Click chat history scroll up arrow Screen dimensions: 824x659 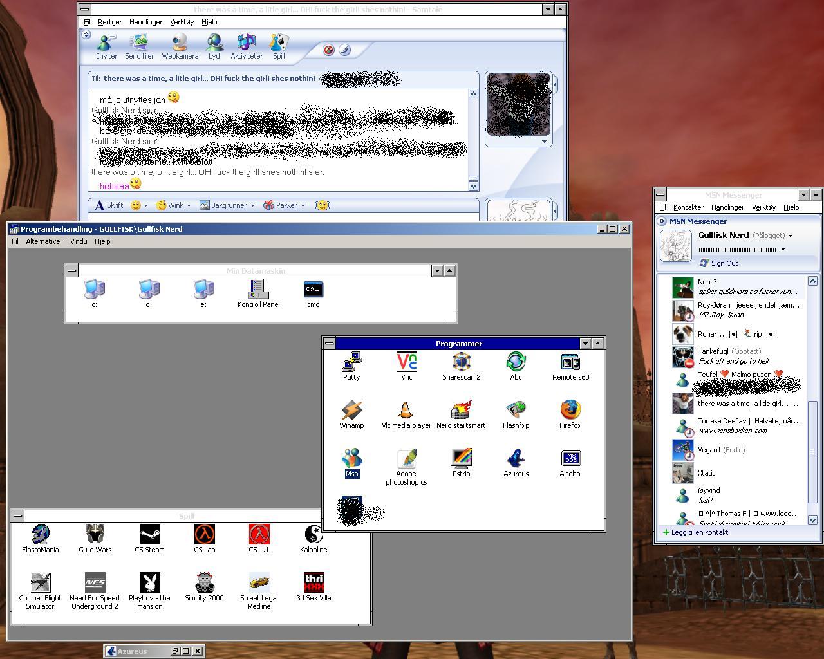473,94
